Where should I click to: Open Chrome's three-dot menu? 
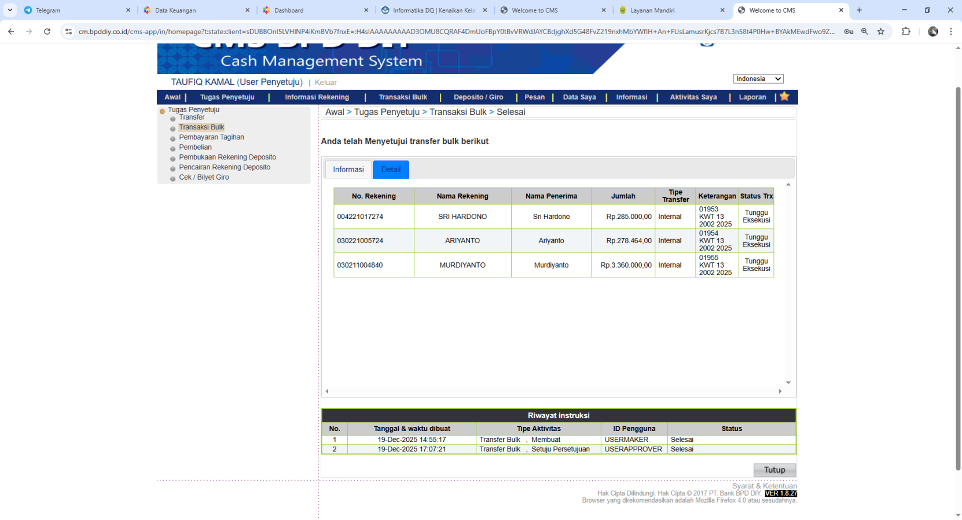pyautogui.click(x=950, y=32)
